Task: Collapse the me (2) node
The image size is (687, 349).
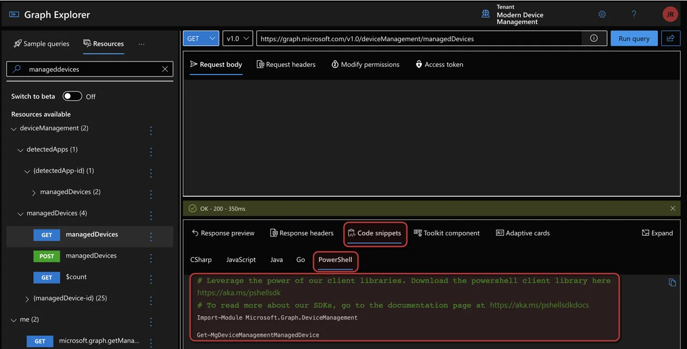Action: [x=14, y=320]
